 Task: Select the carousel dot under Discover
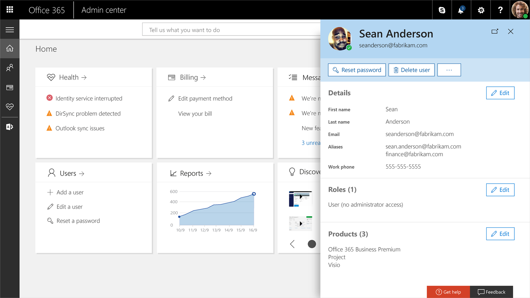point(312,244)
